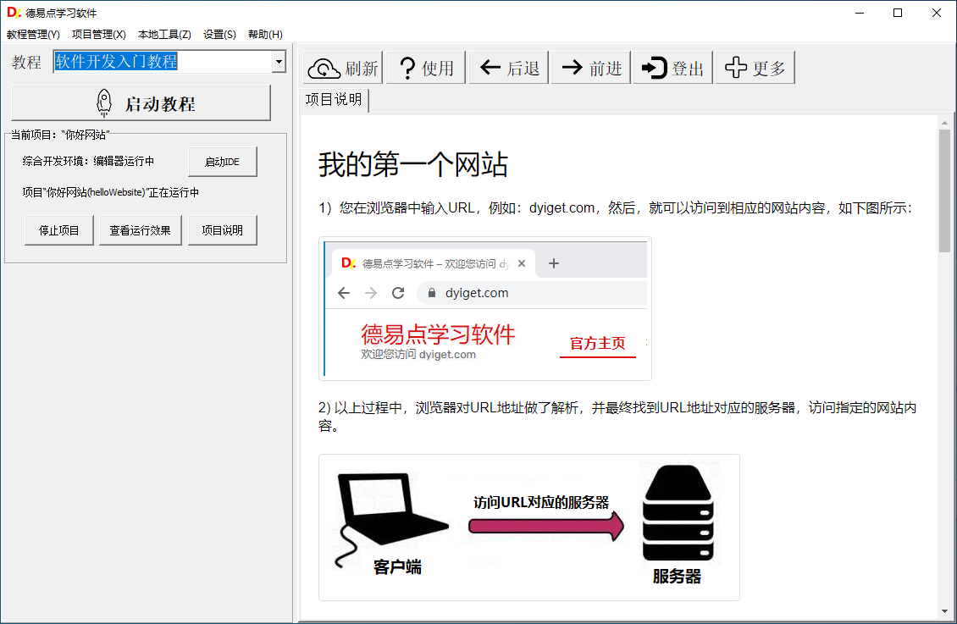Click the 查看运行效果 button

point(141,230)
